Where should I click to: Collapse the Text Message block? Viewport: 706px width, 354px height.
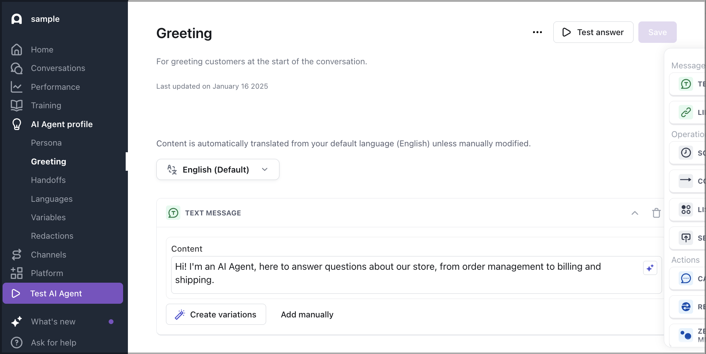pos(635,213)
